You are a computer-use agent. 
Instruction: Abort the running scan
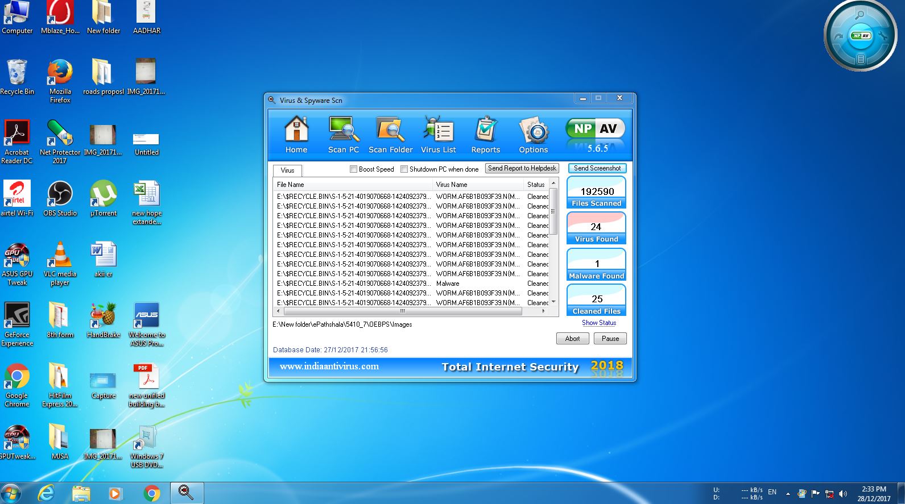pyautogui.click(x=572, y=339)
